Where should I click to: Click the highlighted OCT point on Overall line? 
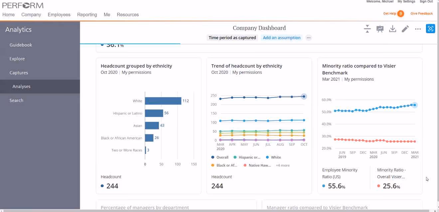click(304, 97)
